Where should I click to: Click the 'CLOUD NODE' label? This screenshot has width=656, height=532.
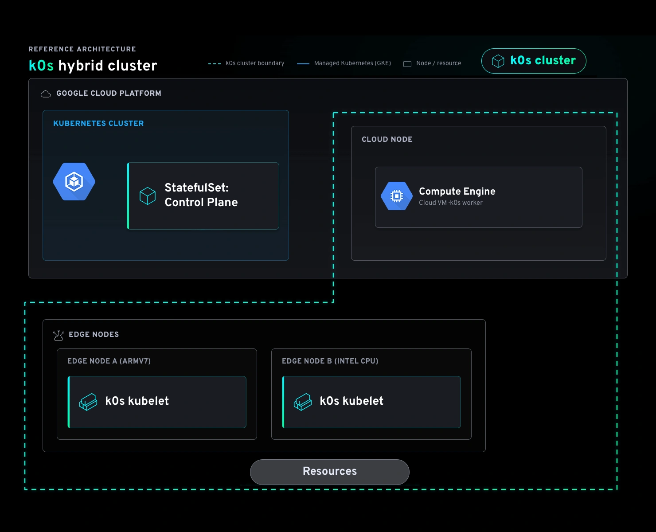click(x=387, y=139)
